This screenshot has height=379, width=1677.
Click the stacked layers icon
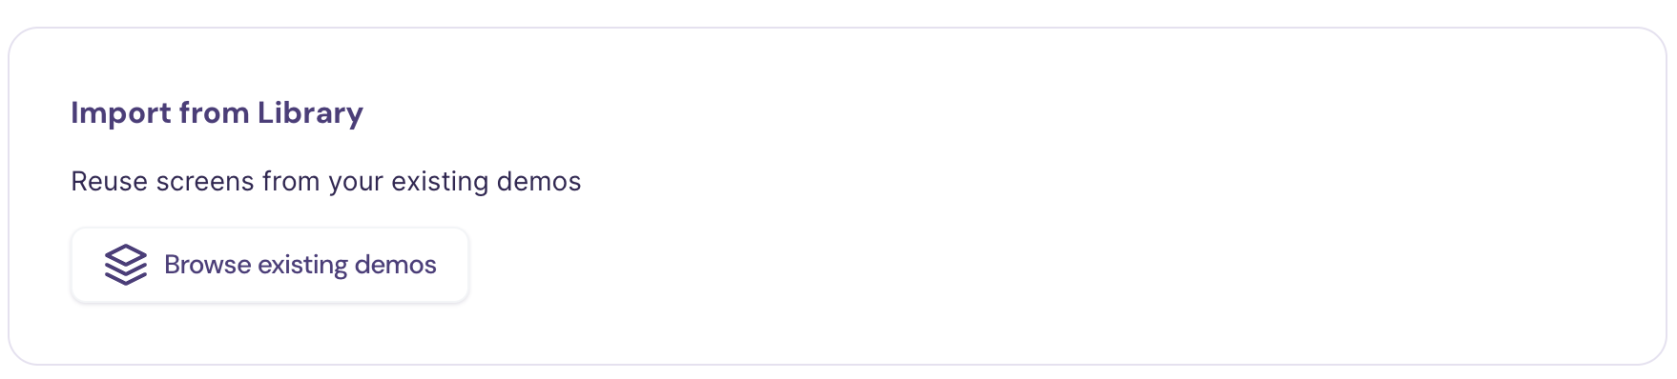point(125,265)
